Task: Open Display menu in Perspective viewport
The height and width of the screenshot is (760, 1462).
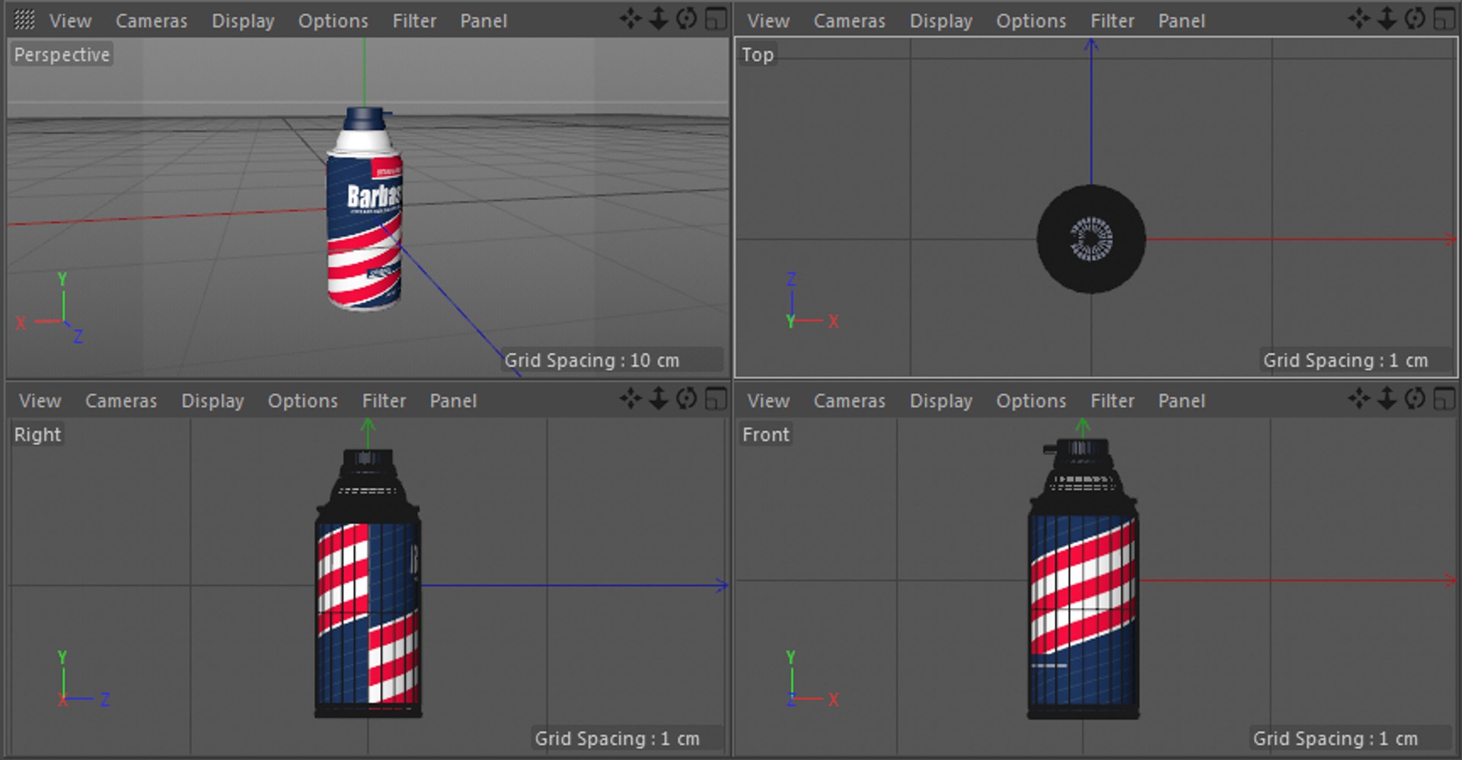Action: tap(243, 21)
